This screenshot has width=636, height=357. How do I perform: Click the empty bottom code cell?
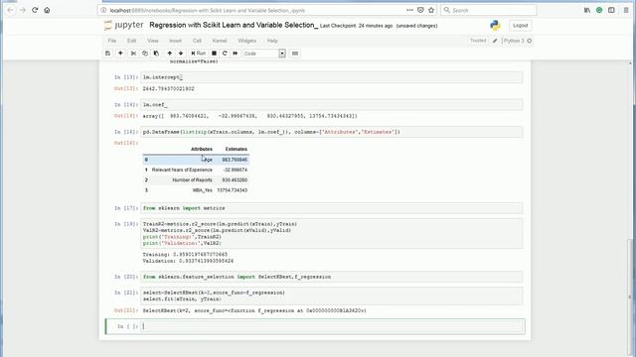click(x=333, y=326)
